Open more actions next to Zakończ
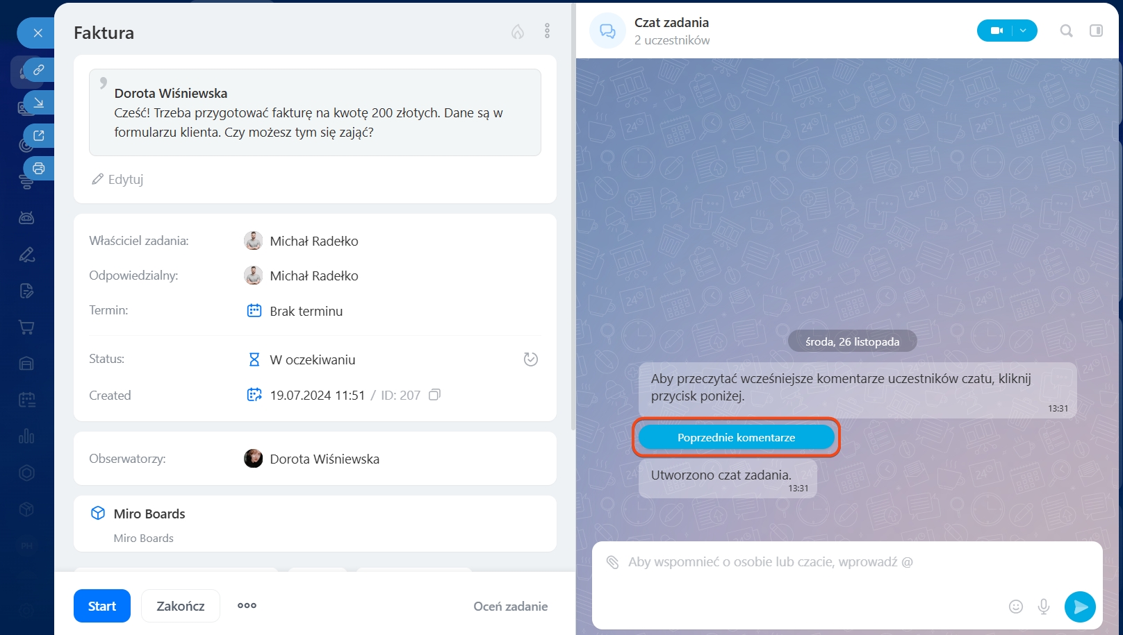This screenshot has width=1123, height=635. pos(247,606)
